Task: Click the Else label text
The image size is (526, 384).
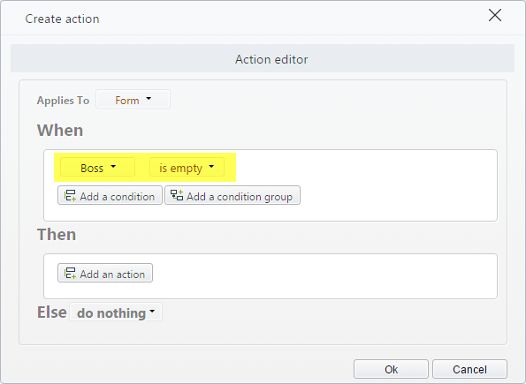Action: pos(51,312)
